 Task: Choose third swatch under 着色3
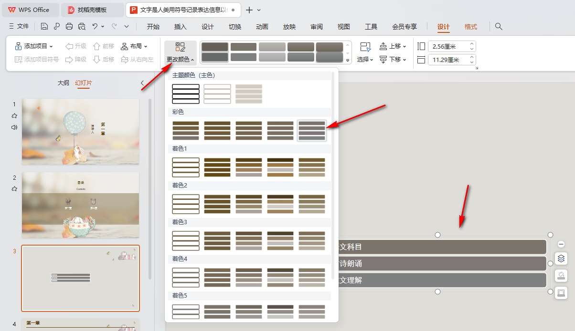(x=249, y=241)
